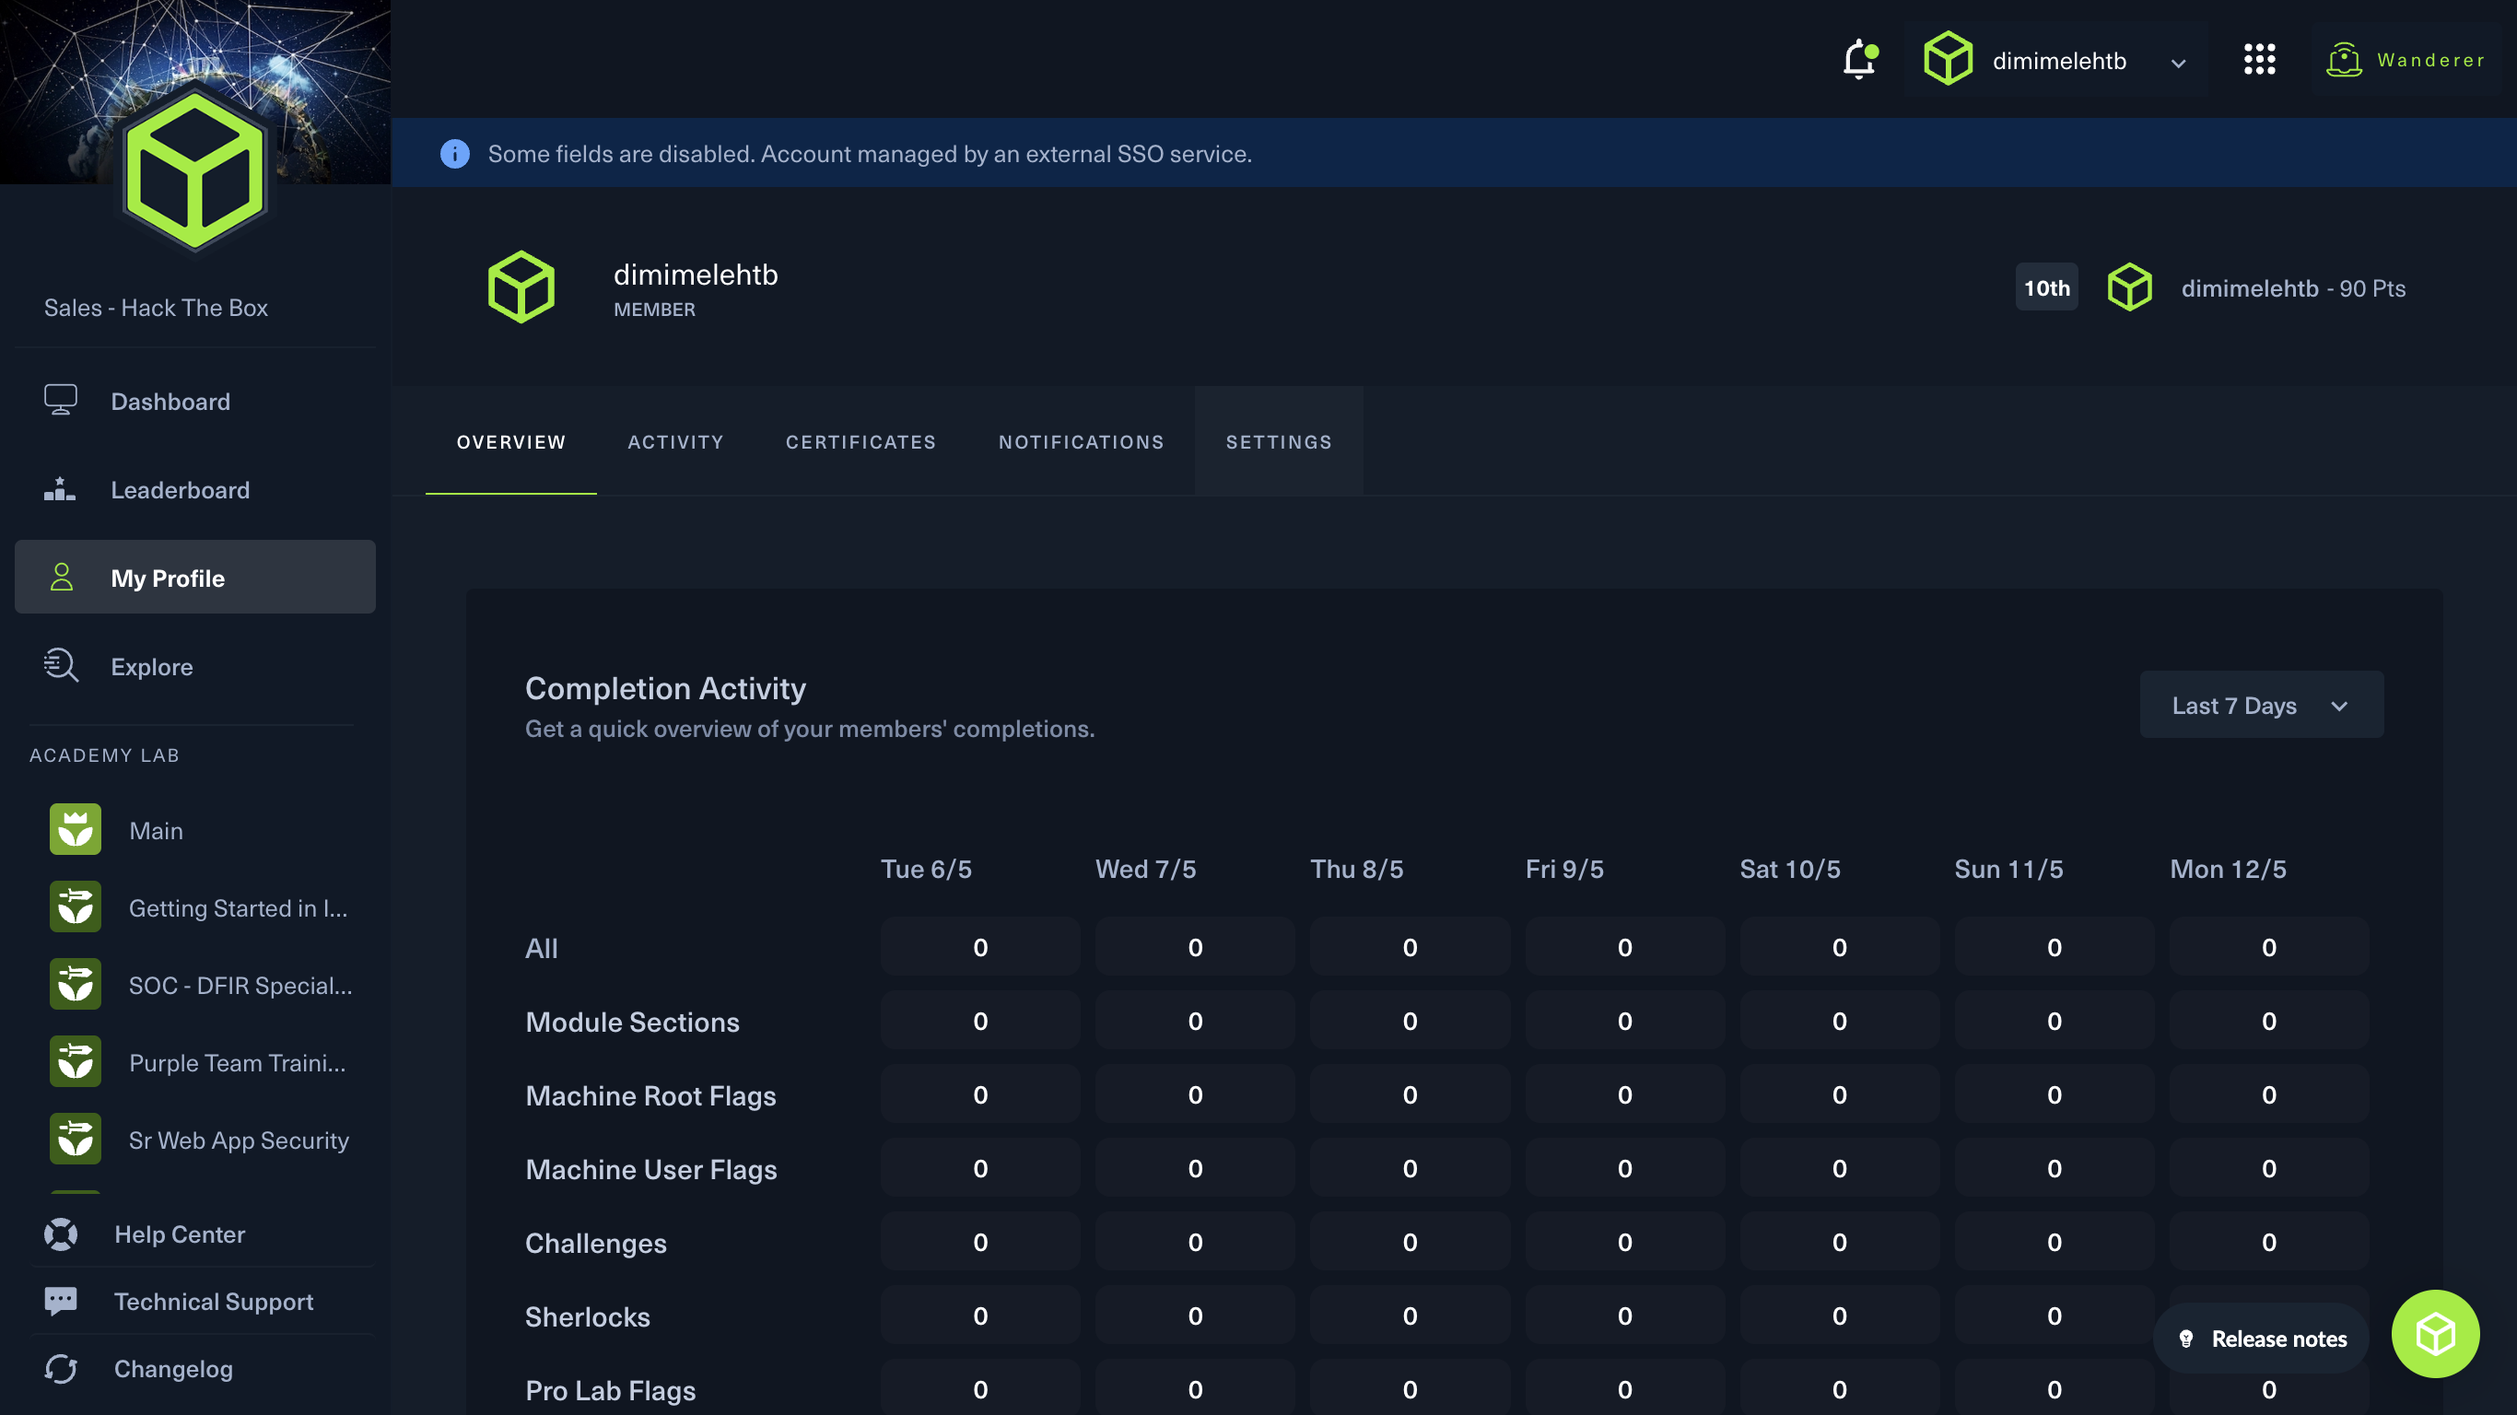This screenshot has width=2517, height=1415.
Task: Click the Sales - Hack The Box organization name
Action: [x=156, y=307]
